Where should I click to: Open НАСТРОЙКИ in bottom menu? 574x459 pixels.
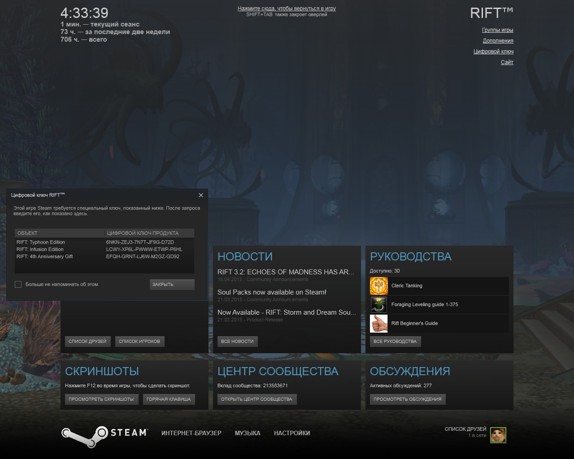point(292,433)
